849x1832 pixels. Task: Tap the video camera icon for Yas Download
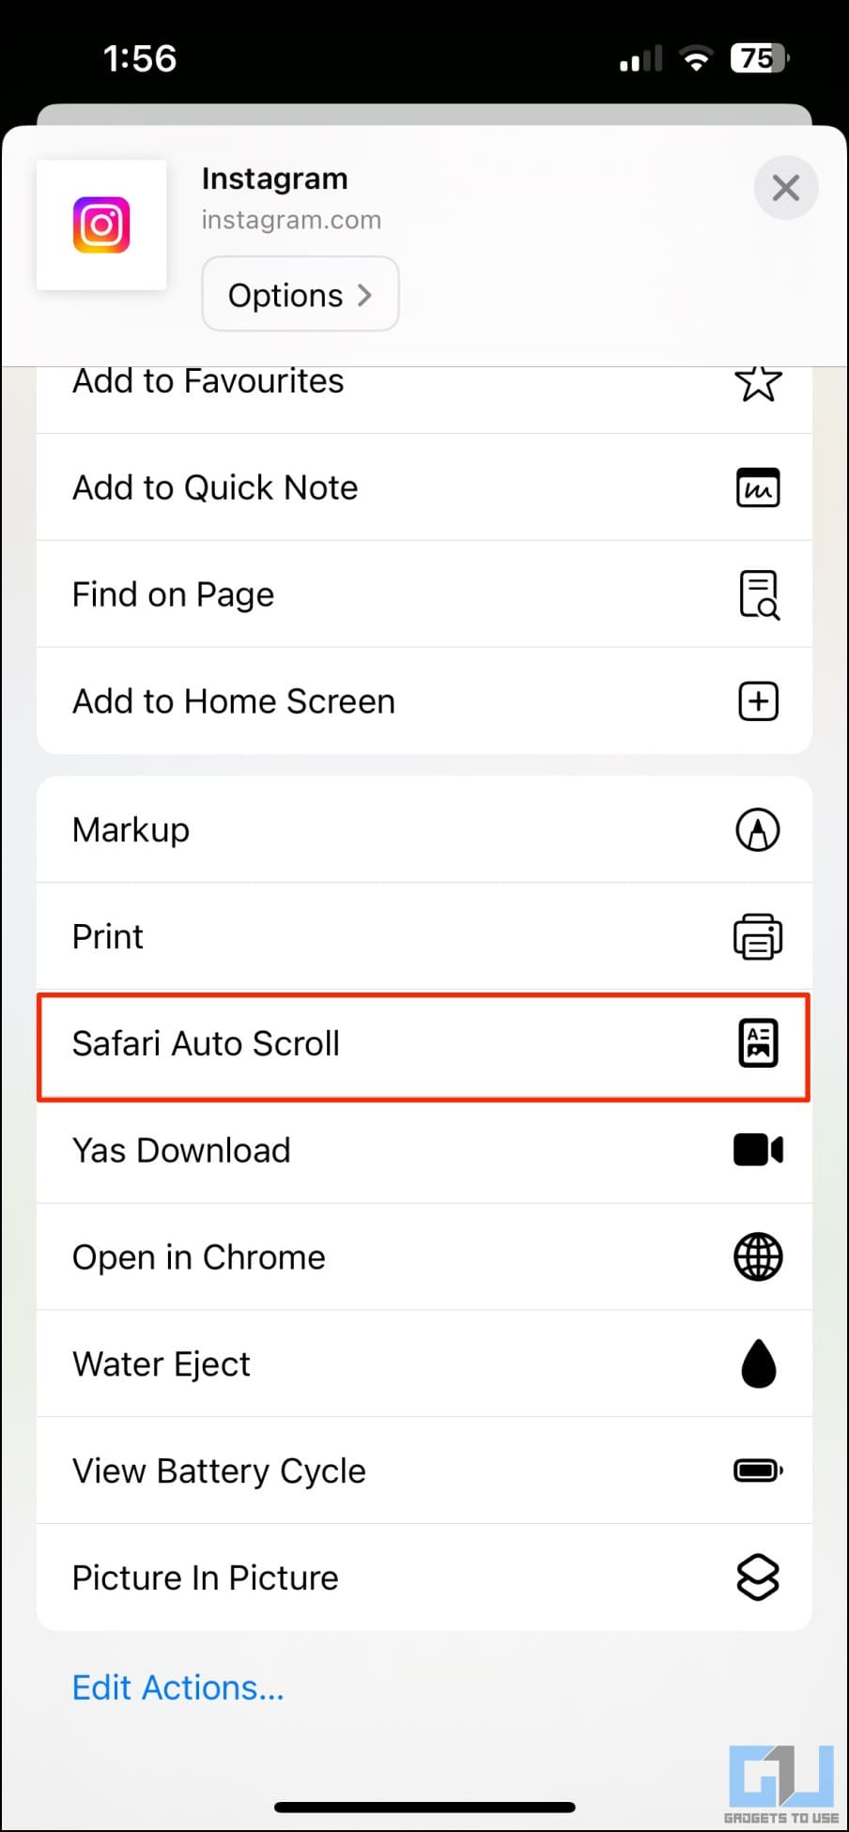758,1150
